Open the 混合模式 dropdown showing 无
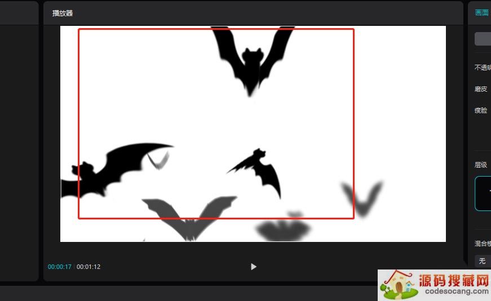Viewport: 491px width, 301px height. 482,261
